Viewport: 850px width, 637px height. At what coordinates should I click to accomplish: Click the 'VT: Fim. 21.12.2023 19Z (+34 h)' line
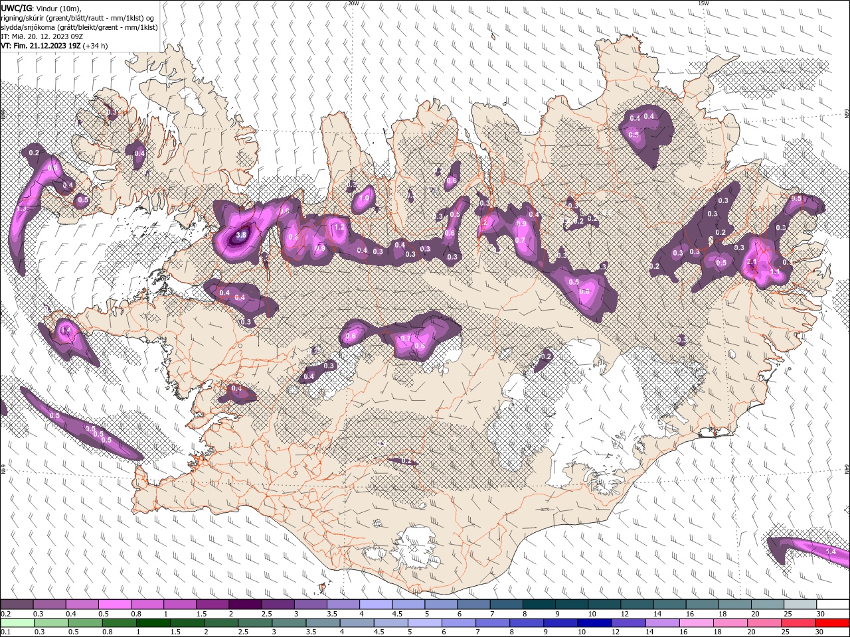pos(54,46)
